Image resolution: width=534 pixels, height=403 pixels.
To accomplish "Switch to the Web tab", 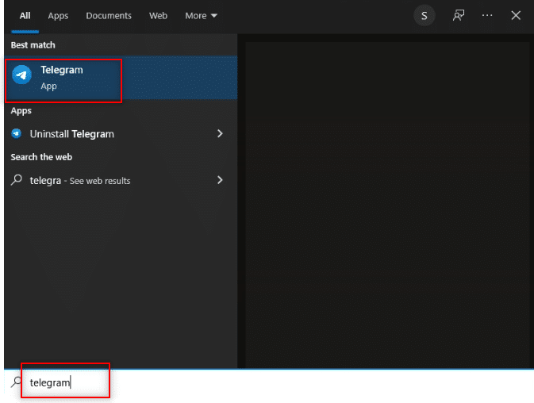I will tap(158, 16).
